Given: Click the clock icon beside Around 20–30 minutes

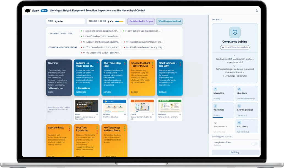Looking at the screenshot, I should point(223,76).
